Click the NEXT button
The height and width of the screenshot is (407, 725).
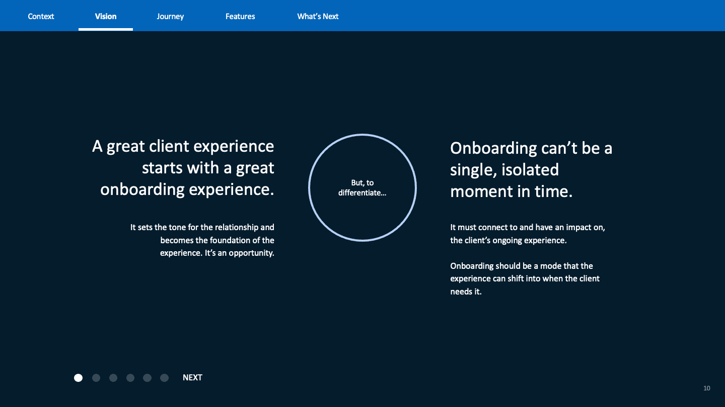(x=192, y=377)
